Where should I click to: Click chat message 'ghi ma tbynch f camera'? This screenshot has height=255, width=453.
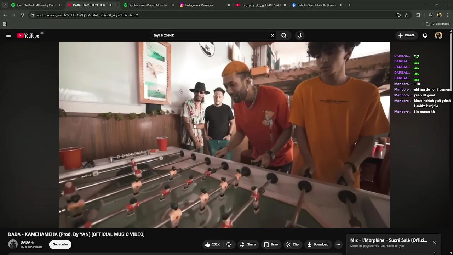click(433, 90)
